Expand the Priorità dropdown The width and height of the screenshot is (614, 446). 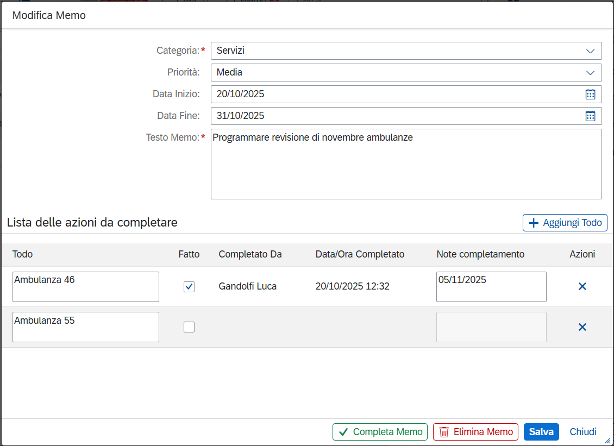tap(590, 72)
